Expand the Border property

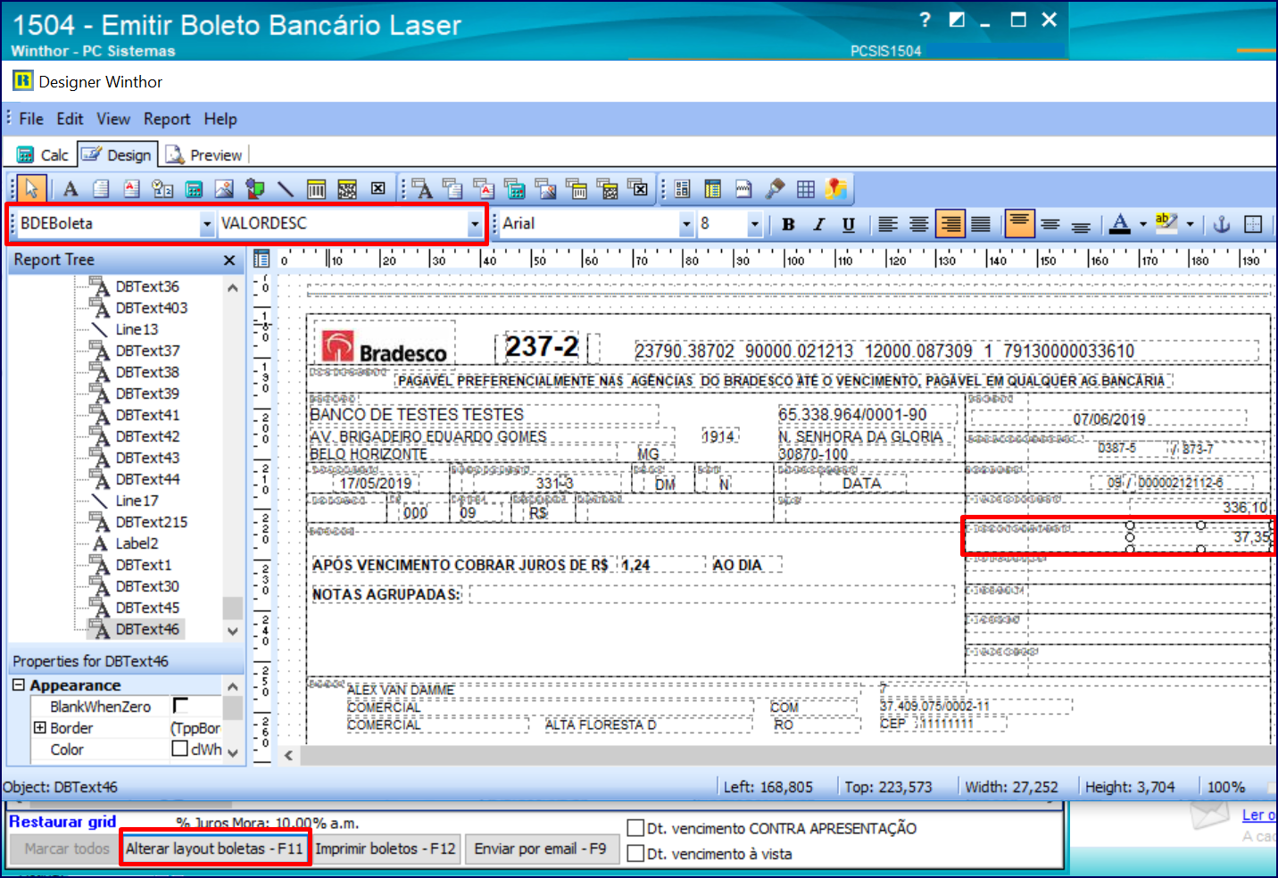coord(39,728)
